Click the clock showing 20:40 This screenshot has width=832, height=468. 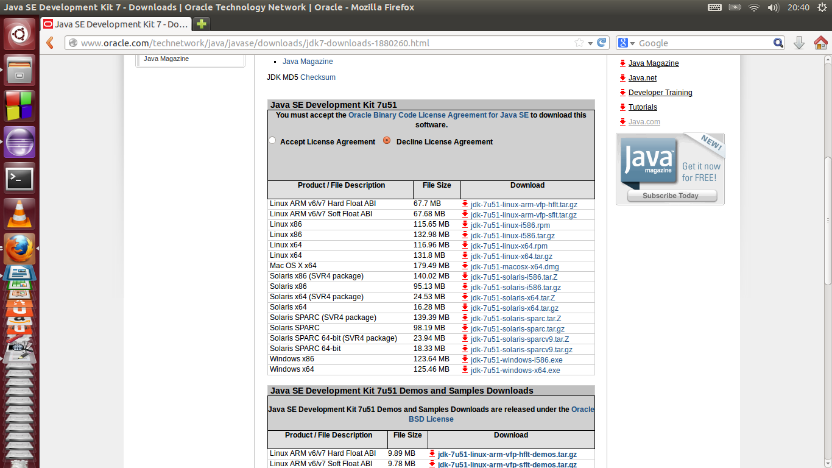[x=798, y=7]
